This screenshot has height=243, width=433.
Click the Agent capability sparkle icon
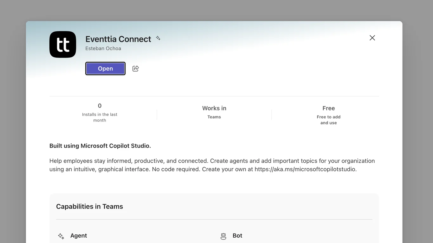61,236
